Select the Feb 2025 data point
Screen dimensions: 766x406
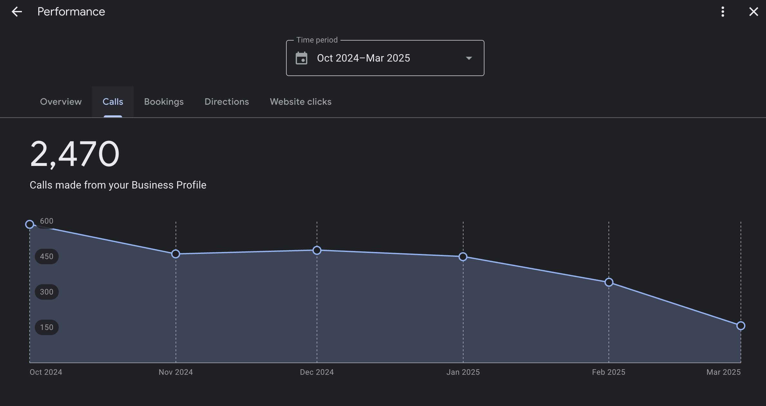(609, 282)
